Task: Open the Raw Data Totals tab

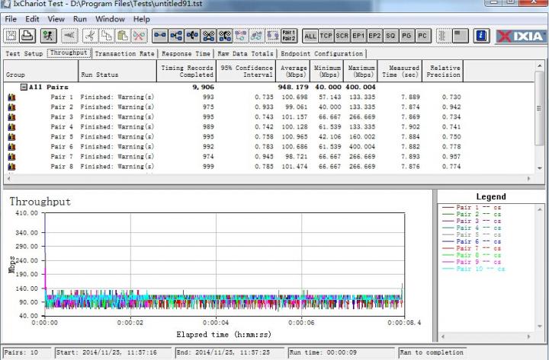Action: pyautogui.click(x=245, y=53)
